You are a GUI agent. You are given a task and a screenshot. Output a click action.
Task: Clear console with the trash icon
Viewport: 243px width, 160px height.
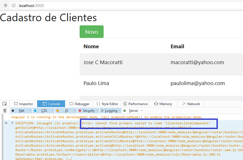tap(5, 110)
